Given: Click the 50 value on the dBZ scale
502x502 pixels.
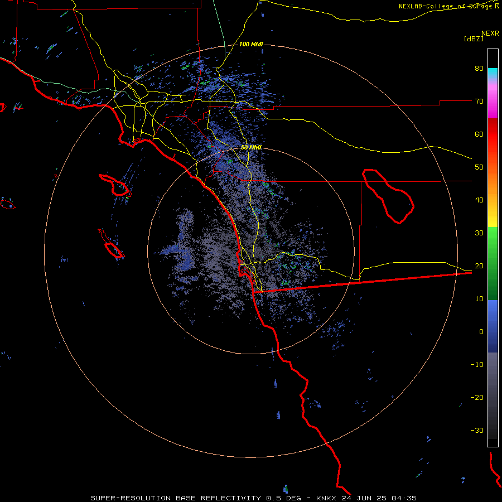Looking at the screenshot, I should [479, 167].
